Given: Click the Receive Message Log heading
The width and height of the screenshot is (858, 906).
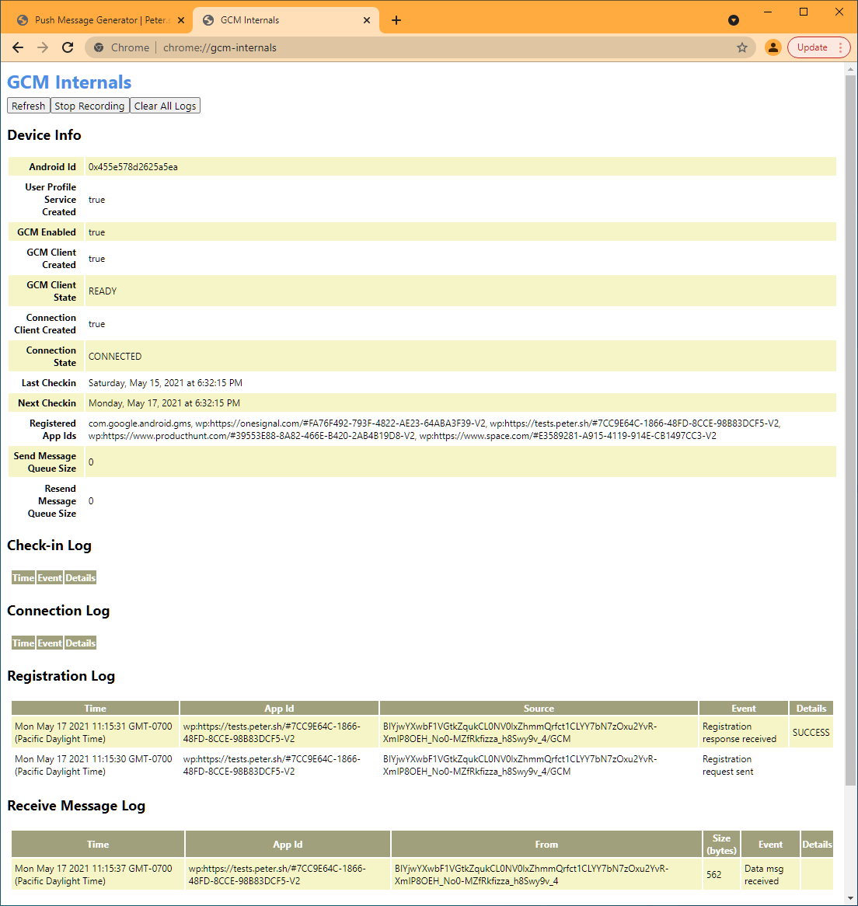Looking at the screenshot, I should 76,806.
